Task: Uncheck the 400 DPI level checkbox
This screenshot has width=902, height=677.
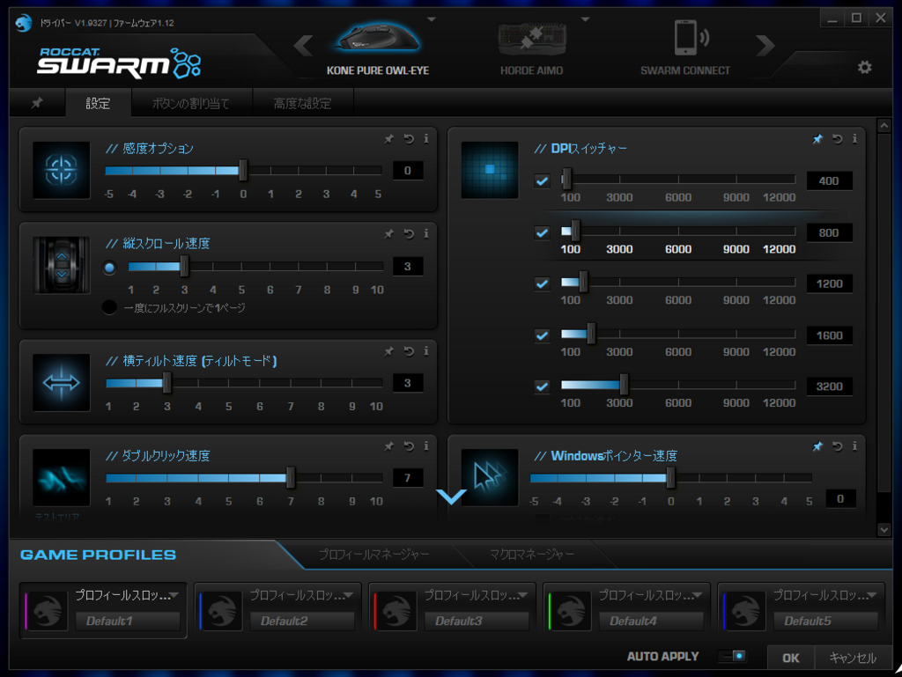Action: click(542, 181)
